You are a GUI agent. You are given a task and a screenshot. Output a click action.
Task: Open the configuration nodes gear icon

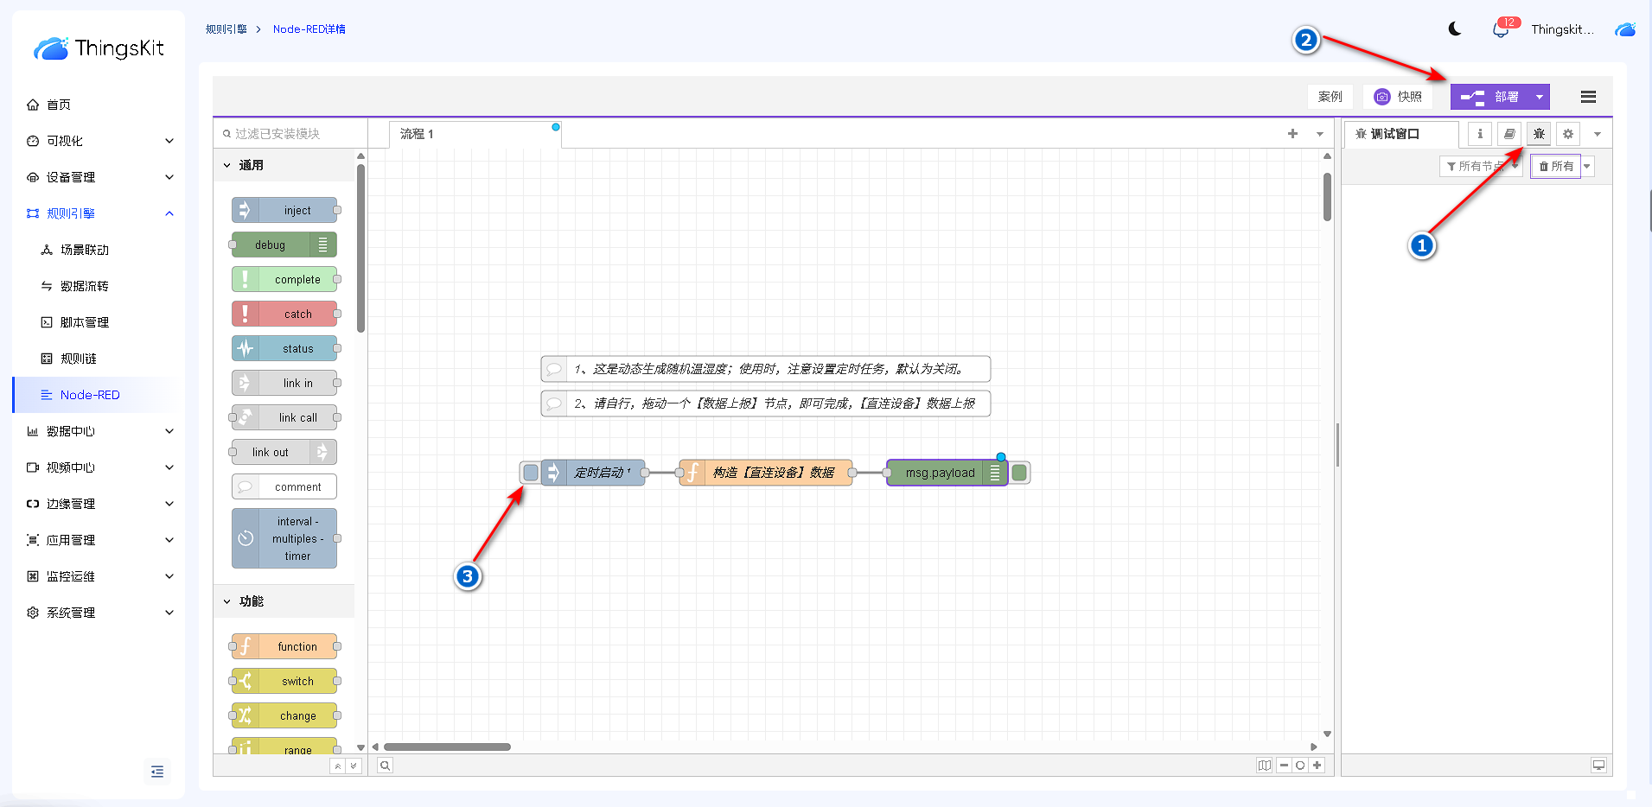(x=1568, y=134)
